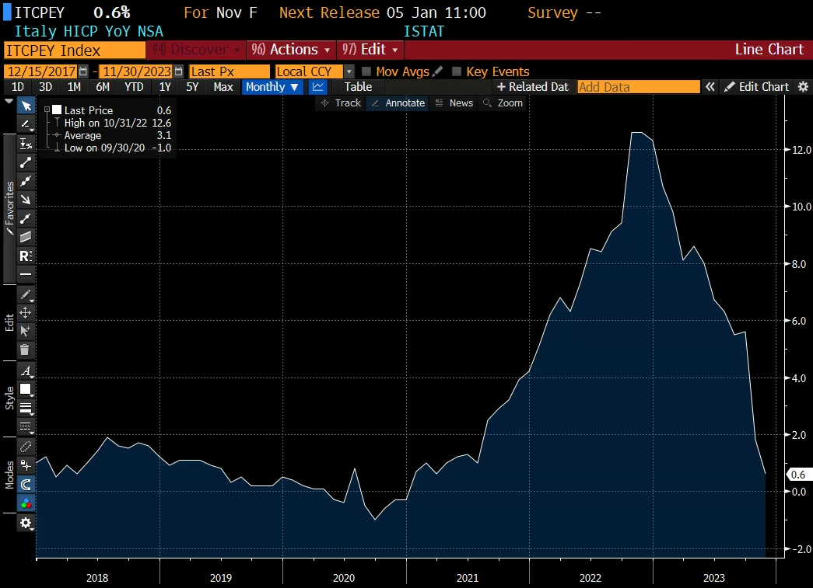The width and height of the screenshot is (813, 588).
Task: Enable the Key Events checkbox
Action: click(x=457, y=71)
